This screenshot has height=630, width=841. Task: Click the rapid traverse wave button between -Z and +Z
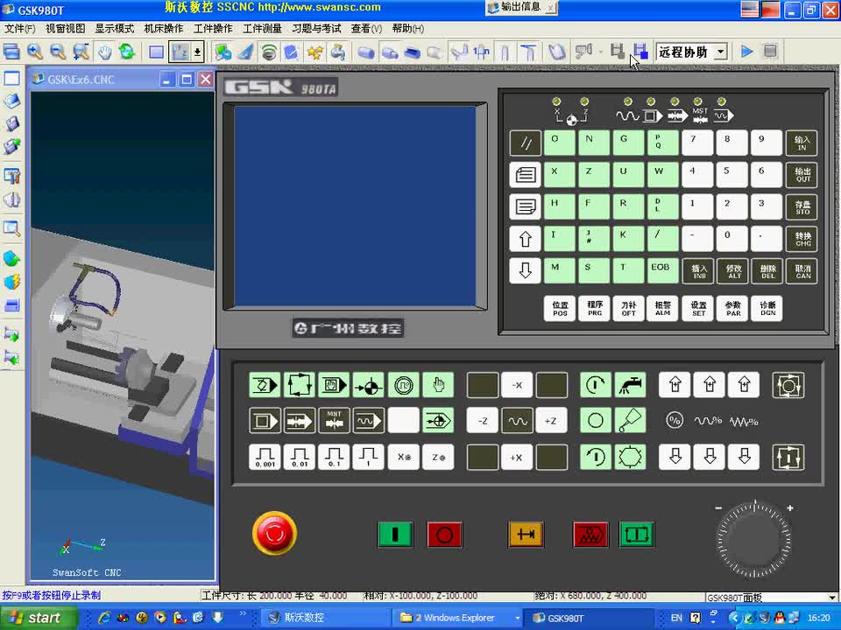coord(517,421)
